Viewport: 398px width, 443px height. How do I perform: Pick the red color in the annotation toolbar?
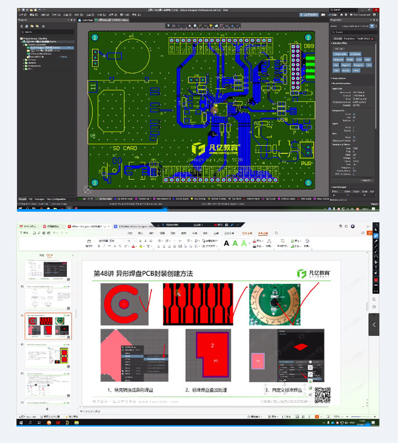click(376, 280)
